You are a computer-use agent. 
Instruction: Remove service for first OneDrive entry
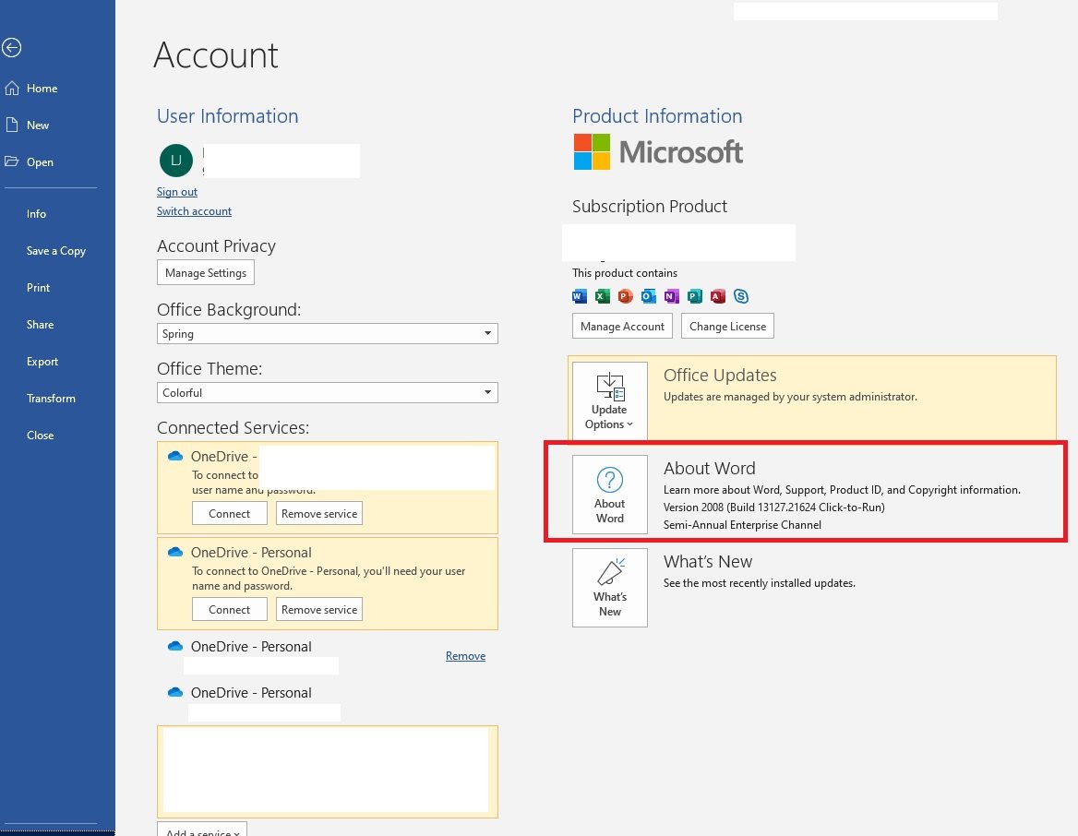tap(319, 514)
